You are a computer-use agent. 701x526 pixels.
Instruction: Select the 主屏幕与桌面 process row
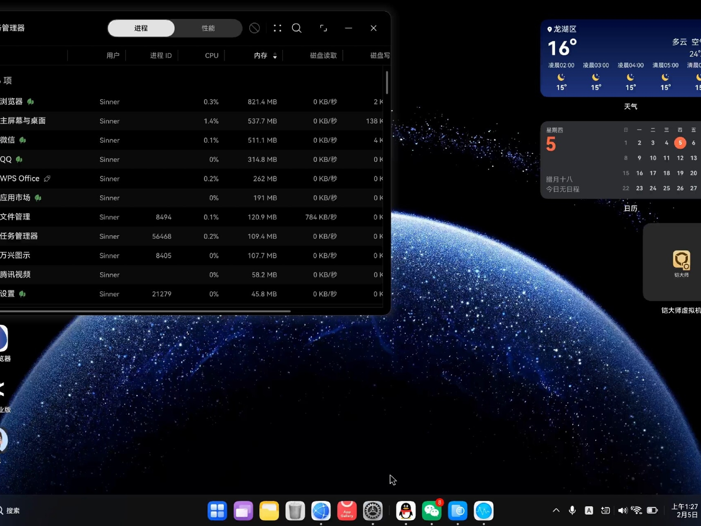coord(191,121)
